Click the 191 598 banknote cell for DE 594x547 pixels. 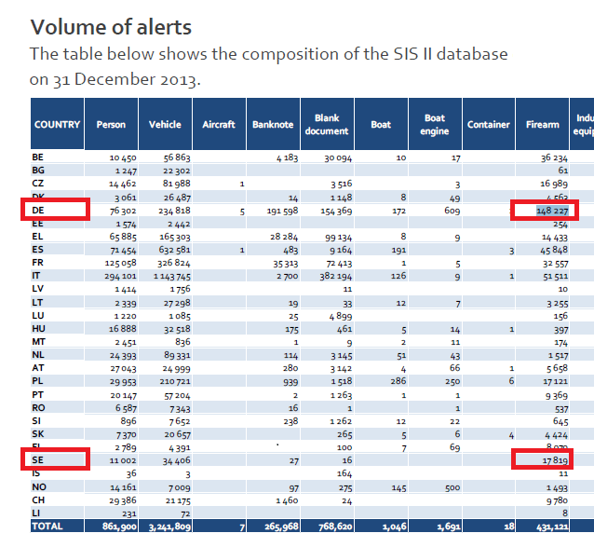tap(277, 212)
